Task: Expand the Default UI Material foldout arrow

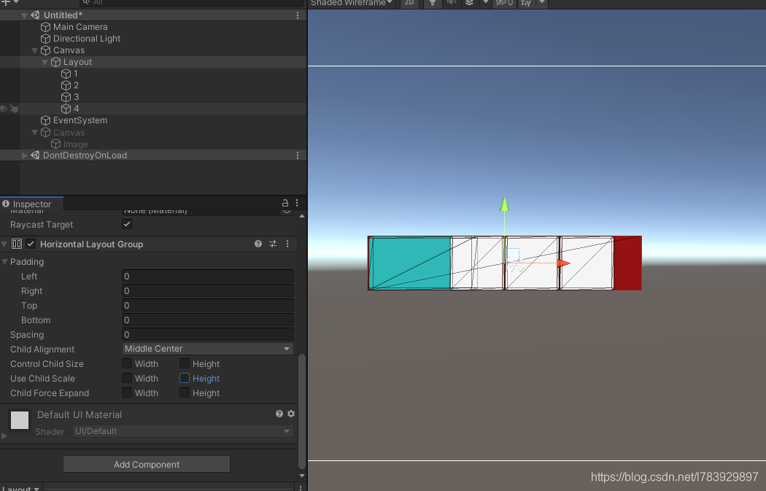Action: click(x=4, y=436)
